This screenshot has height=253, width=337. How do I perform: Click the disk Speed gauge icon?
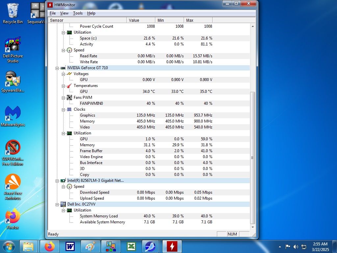(x=69, y=50)
